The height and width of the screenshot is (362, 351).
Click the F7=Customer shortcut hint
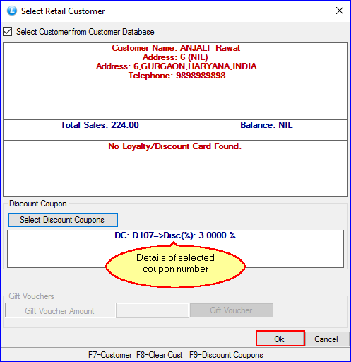point(110,355)
